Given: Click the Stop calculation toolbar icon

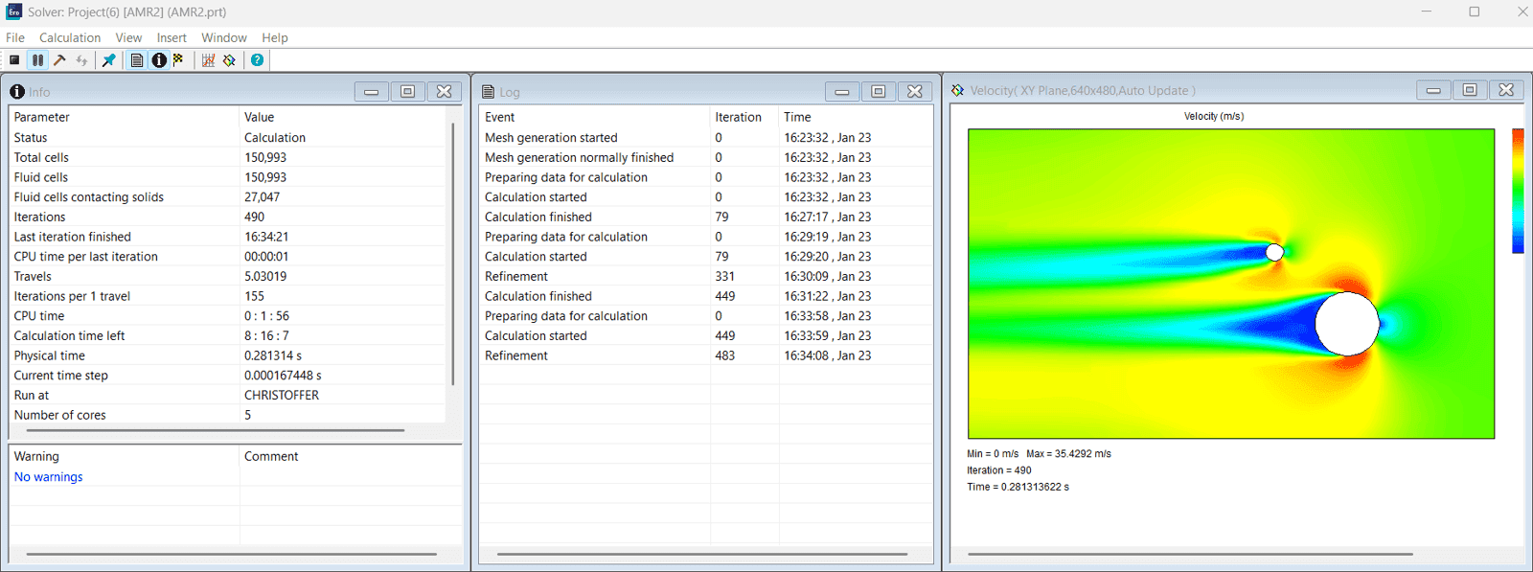Looking at the screenshot, I should pyautogui.click(x=14, y=60).
